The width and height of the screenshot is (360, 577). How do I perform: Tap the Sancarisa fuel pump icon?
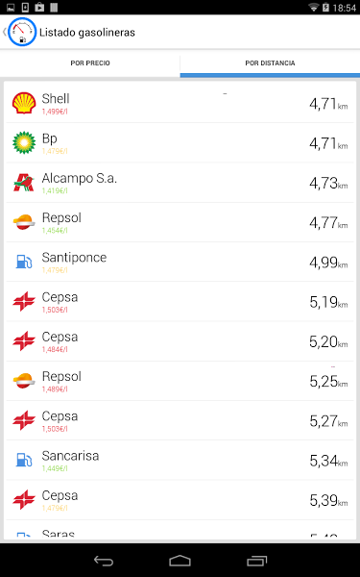pos(24,460)
